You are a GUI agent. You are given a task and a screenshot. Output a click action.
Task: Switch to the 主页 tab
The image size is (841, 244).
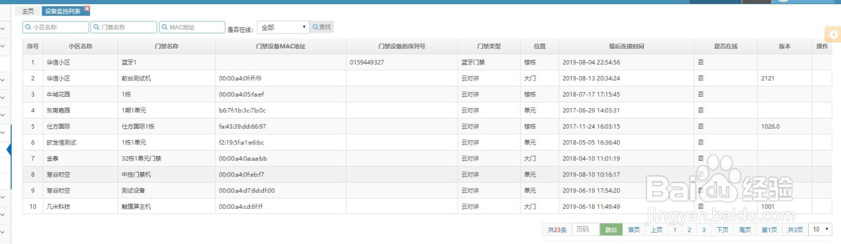tap(28, 11)
